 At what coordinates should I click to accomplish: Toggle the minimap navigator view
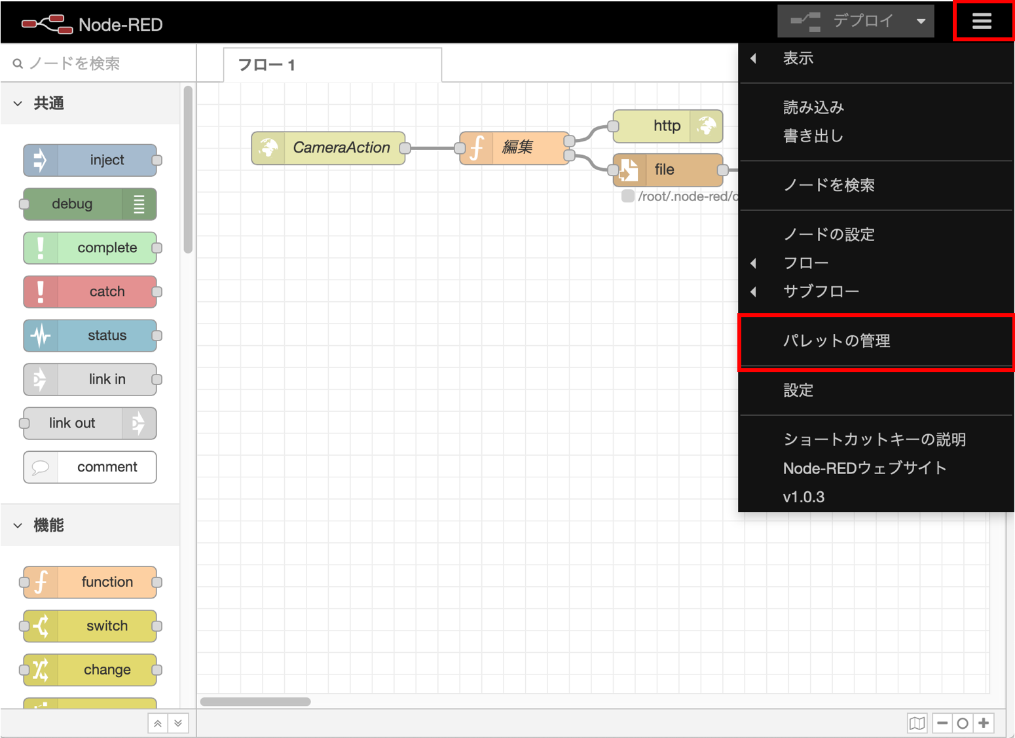(917, 723)
